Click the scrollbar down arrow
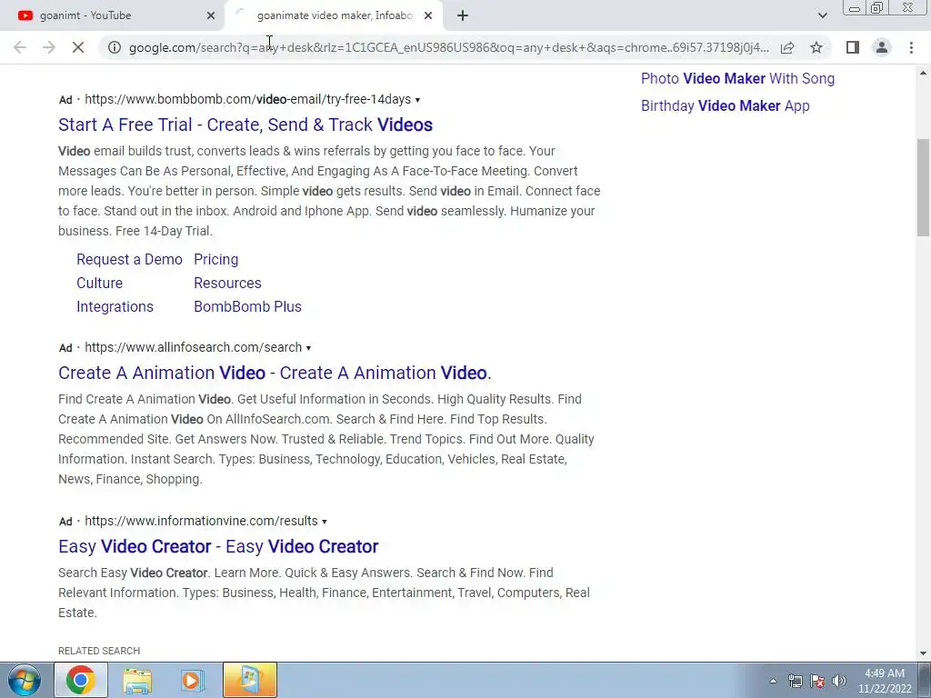Screen dimensions: 931x698 [924, 653]
